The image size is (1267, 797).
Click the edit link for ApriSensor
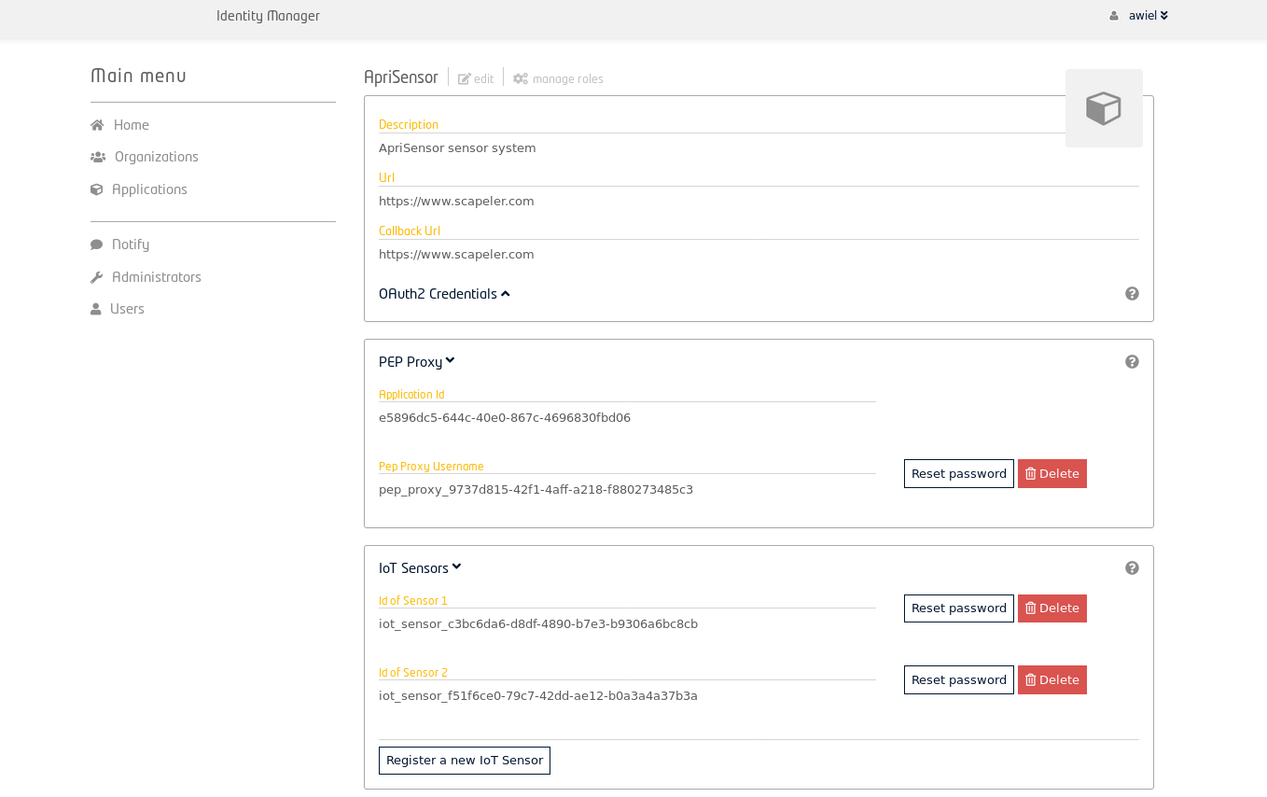pos(476,79)
